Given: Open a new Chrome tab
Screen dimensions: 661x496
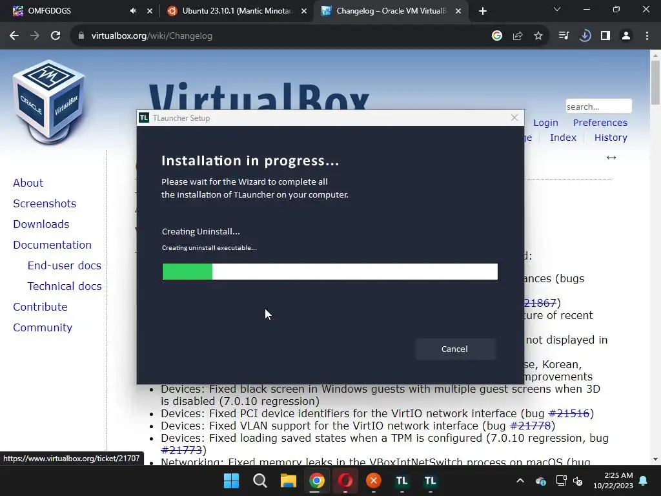Looking at the screenshot, I should (x=483, y=11).
